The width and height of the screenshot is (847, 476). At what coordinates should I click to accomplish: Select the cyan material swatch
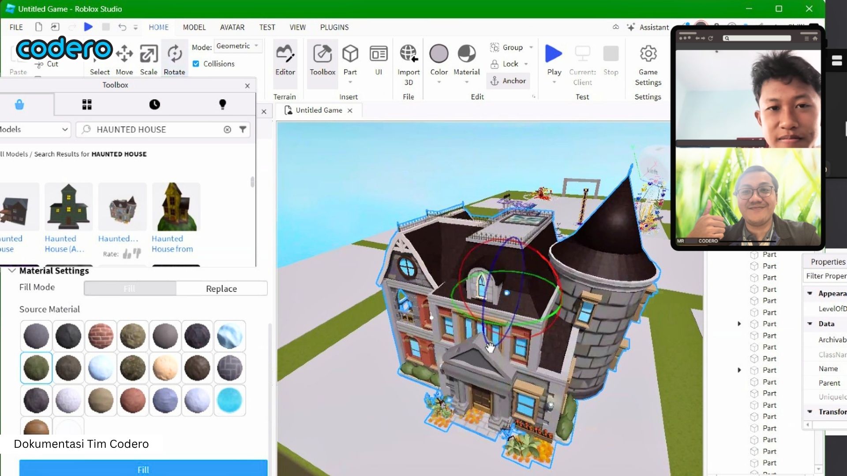(229, 400)
